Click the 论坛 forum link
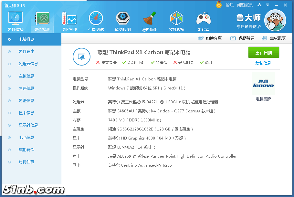 click(229, 5)
